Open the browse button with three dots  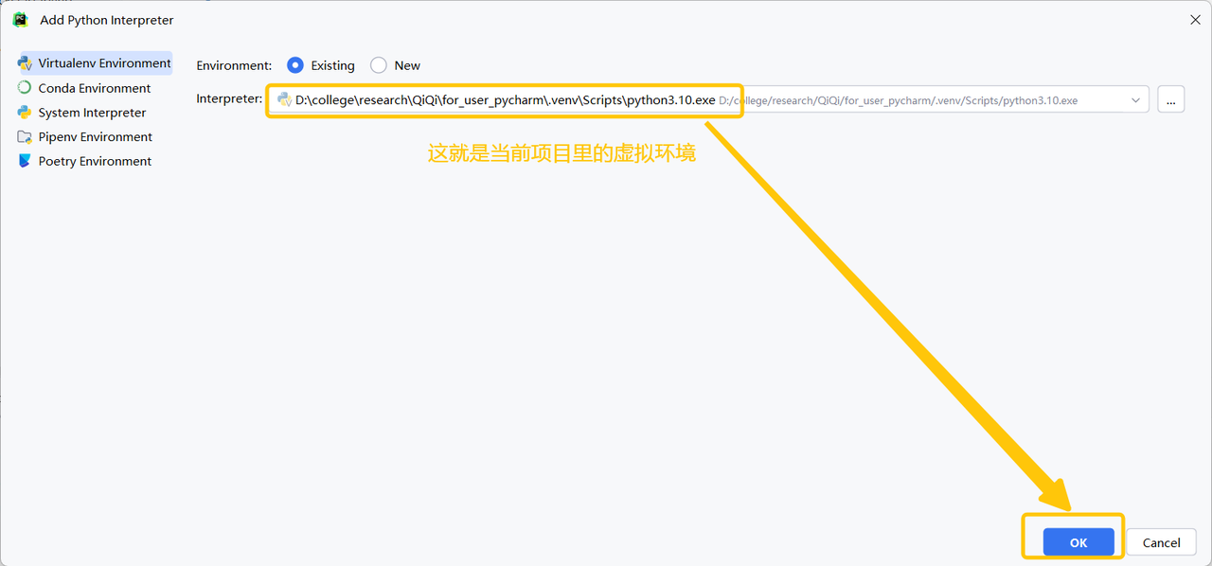pyautogui.click(x=1170, y=99)
